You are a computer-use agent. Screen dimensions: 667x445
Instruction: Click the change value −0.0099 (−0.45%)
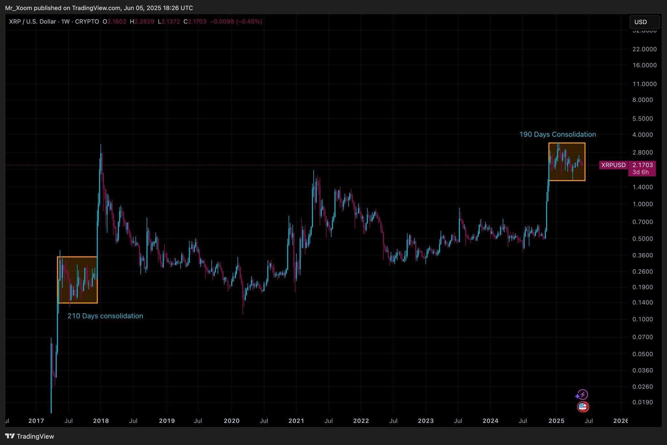point(236,22)
